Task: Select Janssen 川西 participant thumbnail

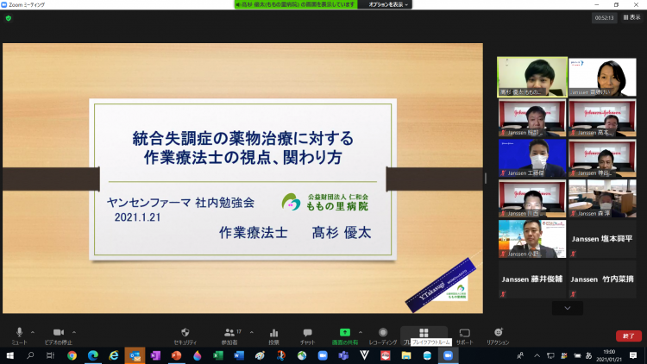Action: tap(532, 198)
